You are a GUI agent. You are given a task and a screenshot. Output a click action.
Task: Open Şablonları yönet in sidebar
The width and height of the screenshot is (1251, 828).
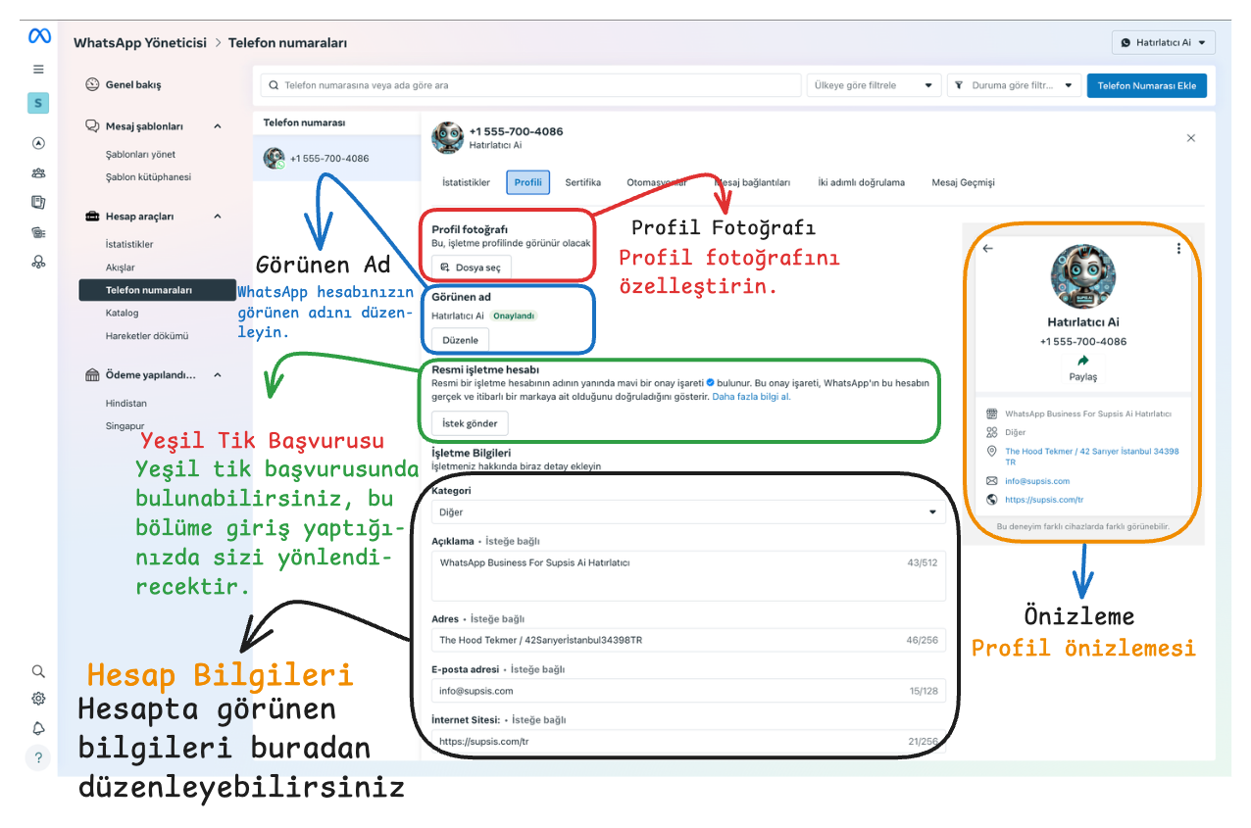pyautogui.click(x=140, y=154)
